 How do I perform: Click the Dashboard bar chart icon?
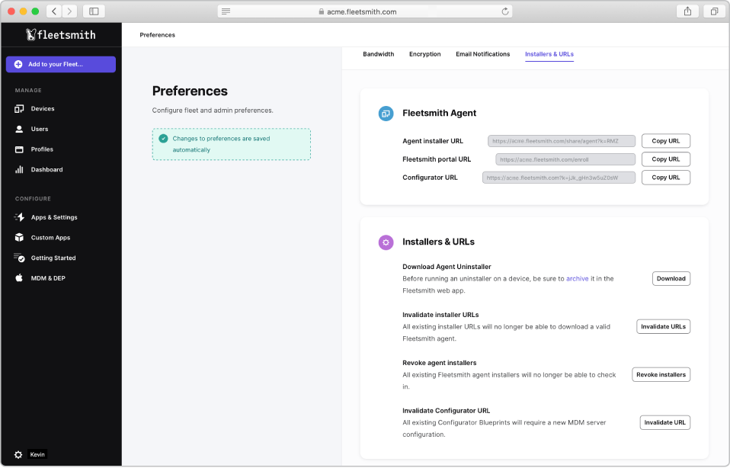[19, 169]
